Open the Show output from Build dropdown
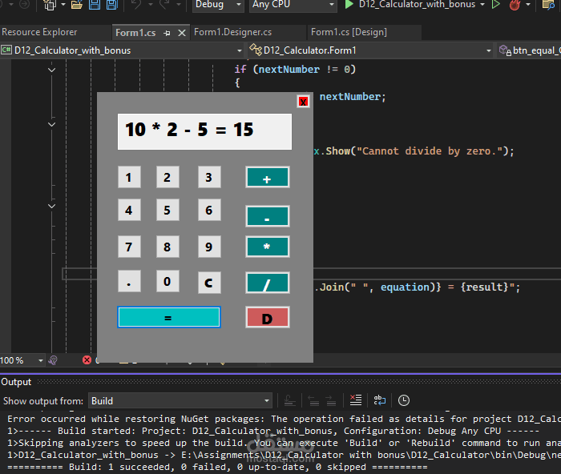Screen dimensions: 561x474 pos(180,400)
